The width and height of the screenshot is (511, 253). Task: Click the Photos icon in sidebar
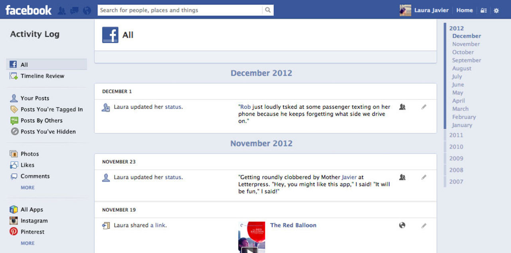pos(14,154)
